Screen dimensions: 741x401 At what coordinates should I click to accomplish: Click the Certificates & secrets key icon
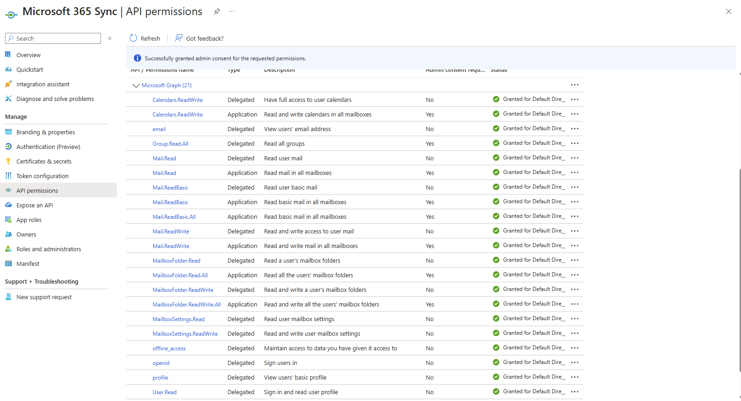8,161
